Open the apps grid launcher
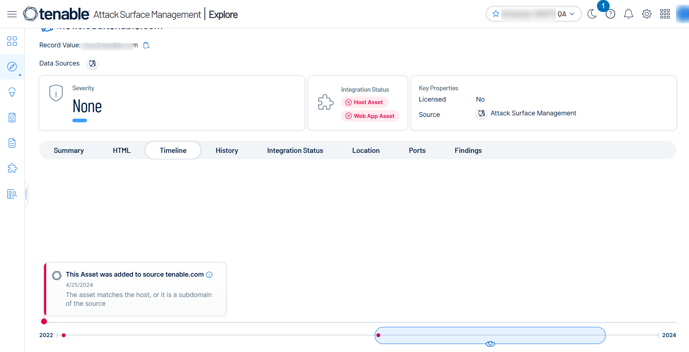The image size is (689, 352). pyautogui.click(x=665, y=14)
